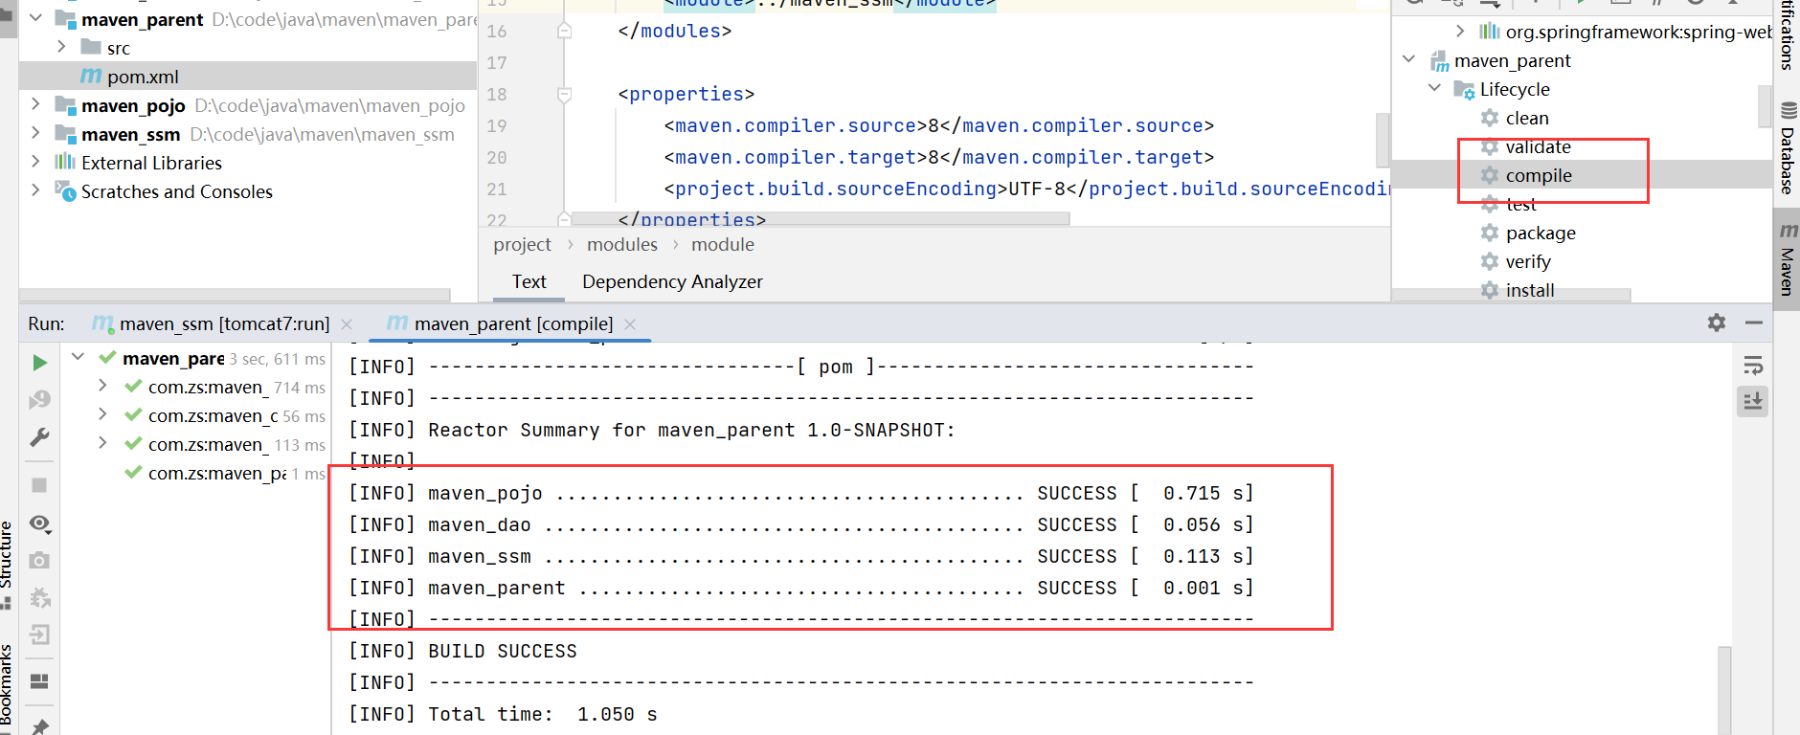Select the compile lifecycle goal

1539,175
